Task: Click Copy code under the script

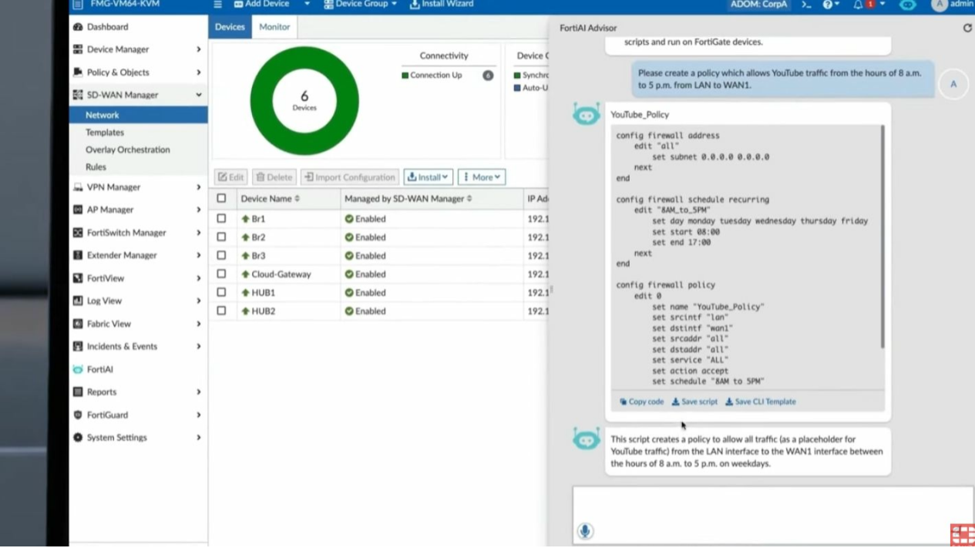Action: [641, 402]
